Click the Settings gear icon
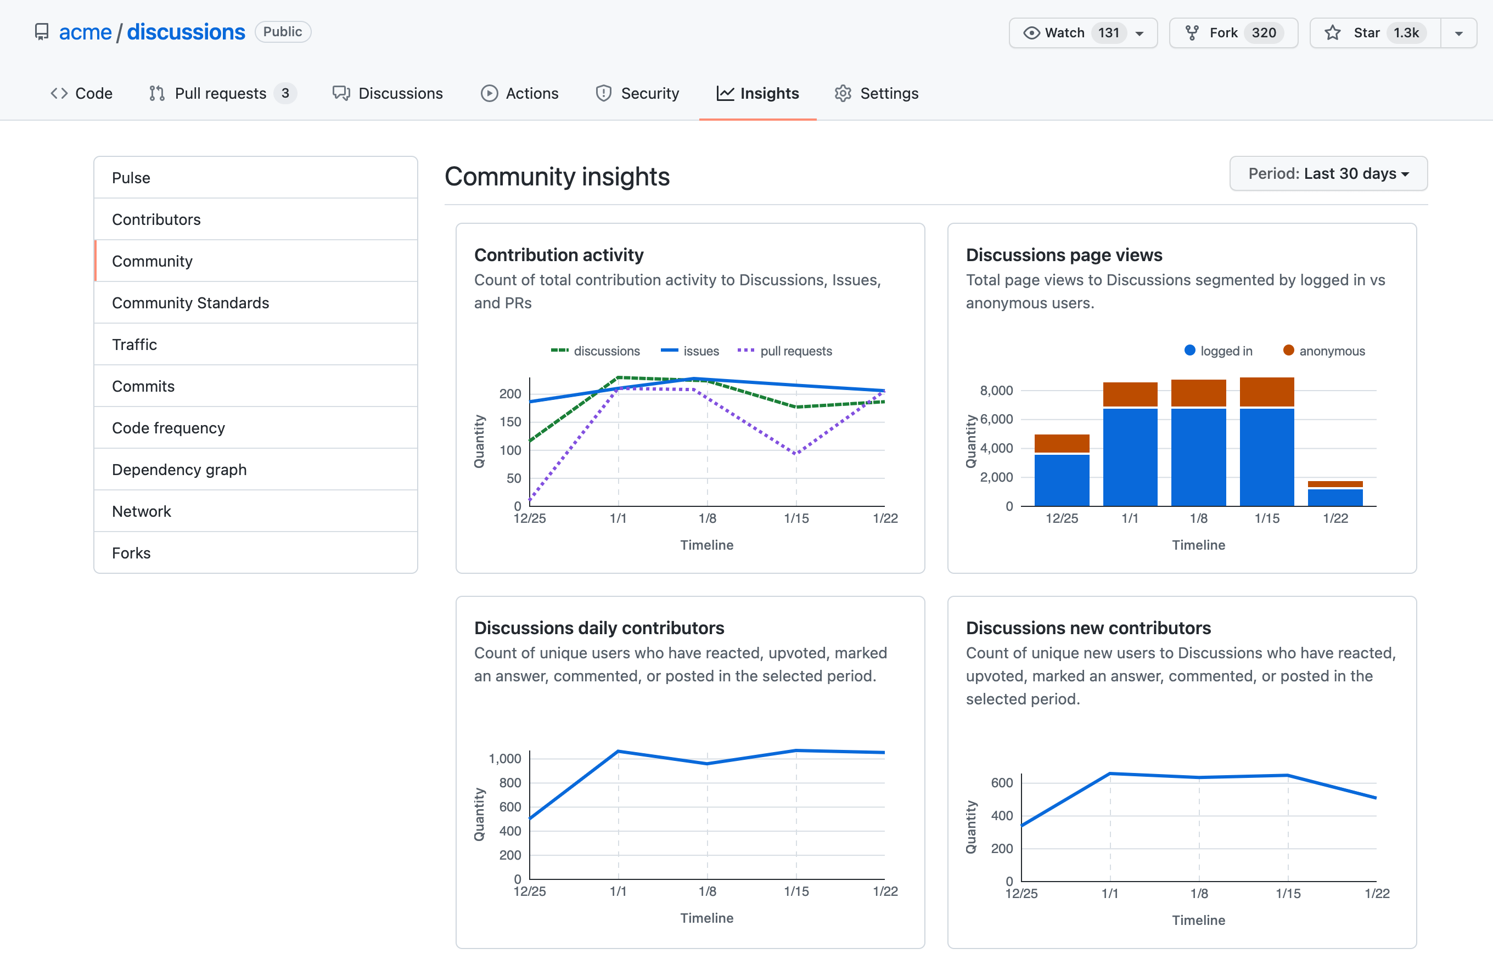Viewport: 1493px width, 971px height. click(843, 93)
